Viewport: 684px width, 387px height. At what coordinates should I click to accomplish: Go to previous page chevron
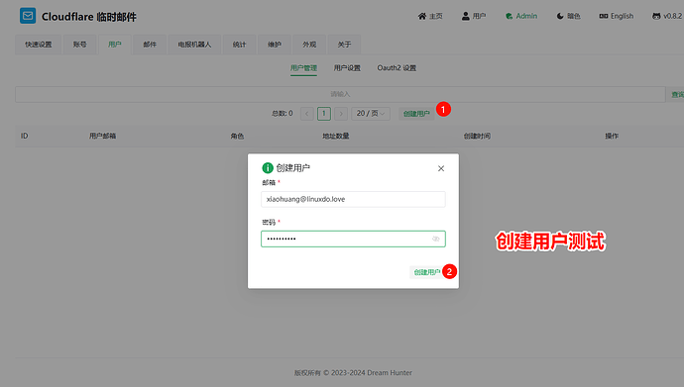306,114
